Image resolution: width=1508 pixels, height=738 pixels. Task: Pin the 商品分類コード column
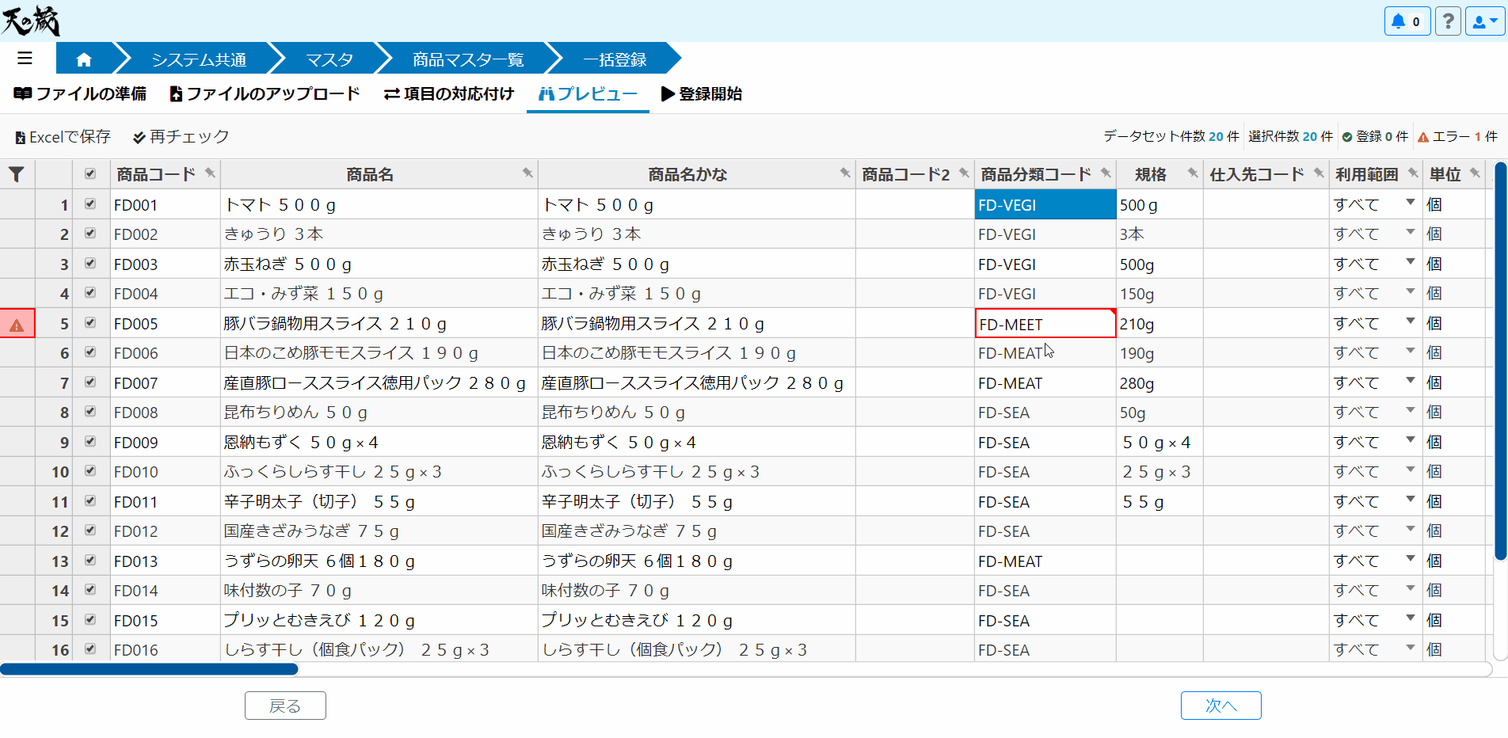1106,173
